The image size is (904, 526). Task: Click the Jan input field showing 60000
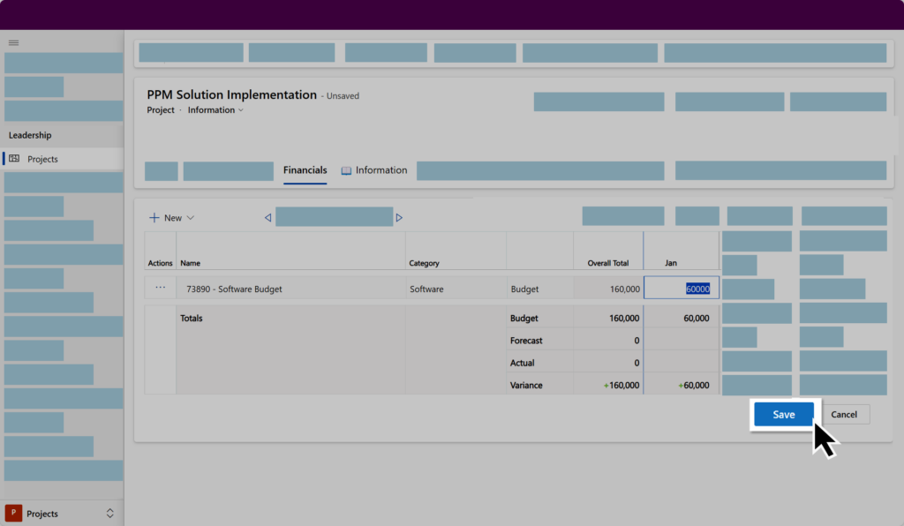click(682, 288)
